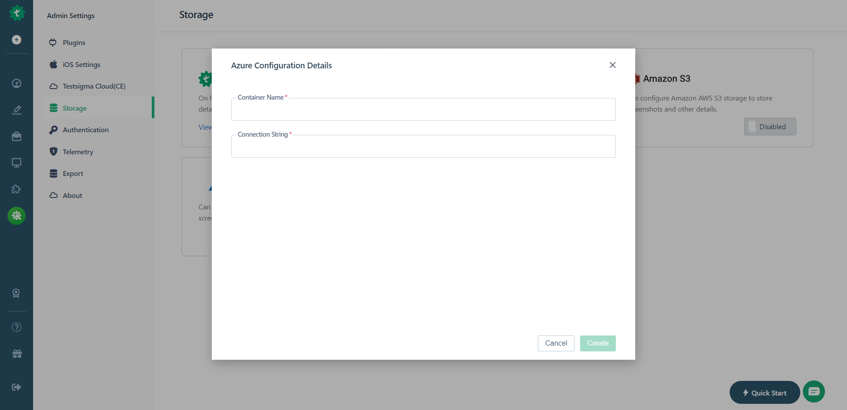Open the chat bubble icon
The image size is (847, 410).
click(x=814, y=391)
